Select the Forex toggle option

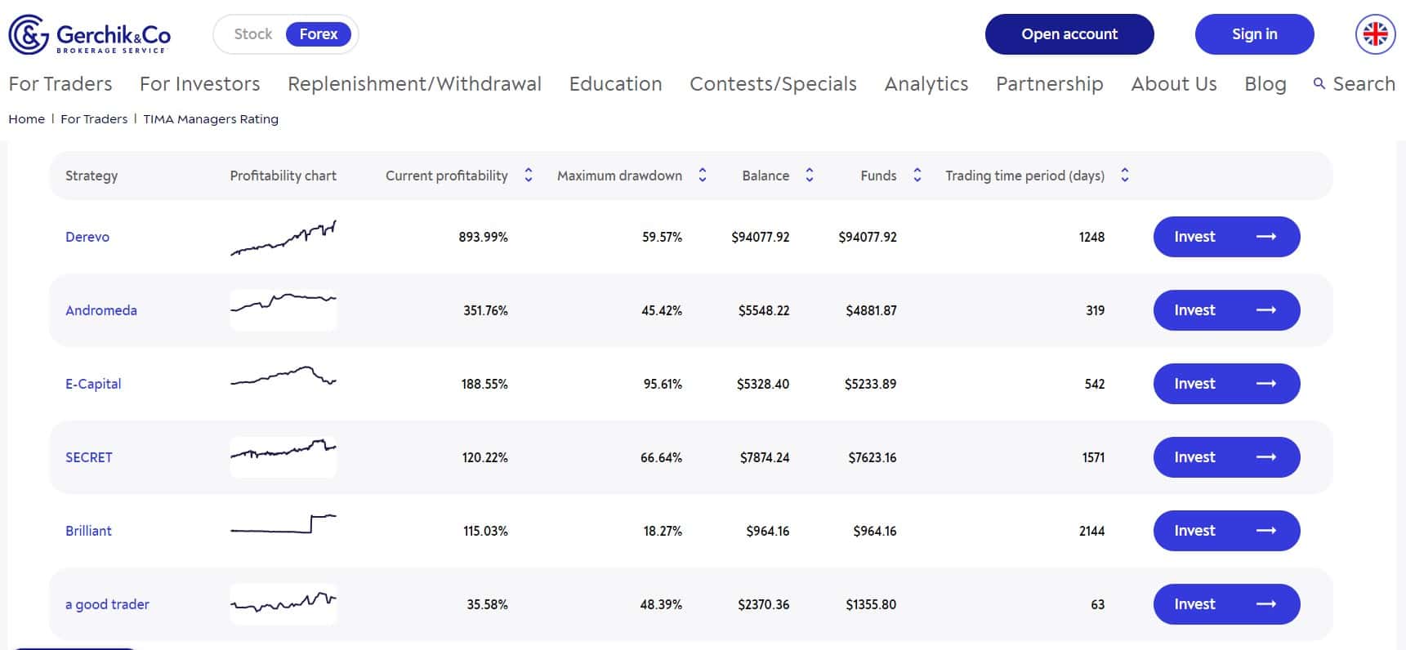click(319, 34)
